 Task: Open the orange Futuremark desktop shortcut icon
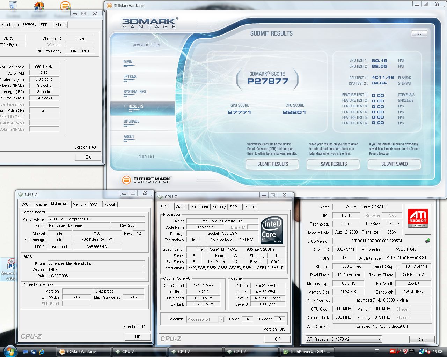[65, 6]
